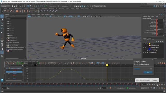Image resolution: width=166 pixels, height=93 pixels.
Task: Select the orange square shelf icon
Action: click(x=17, y=11)
